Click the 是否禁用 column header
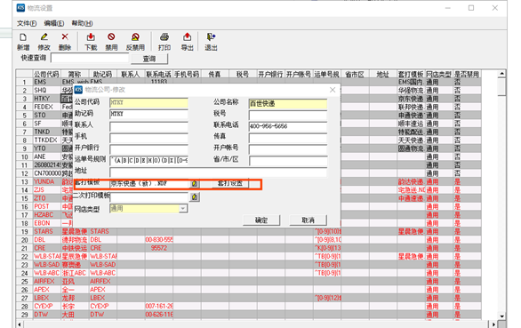The image size is (521, 328). (467, 74)
